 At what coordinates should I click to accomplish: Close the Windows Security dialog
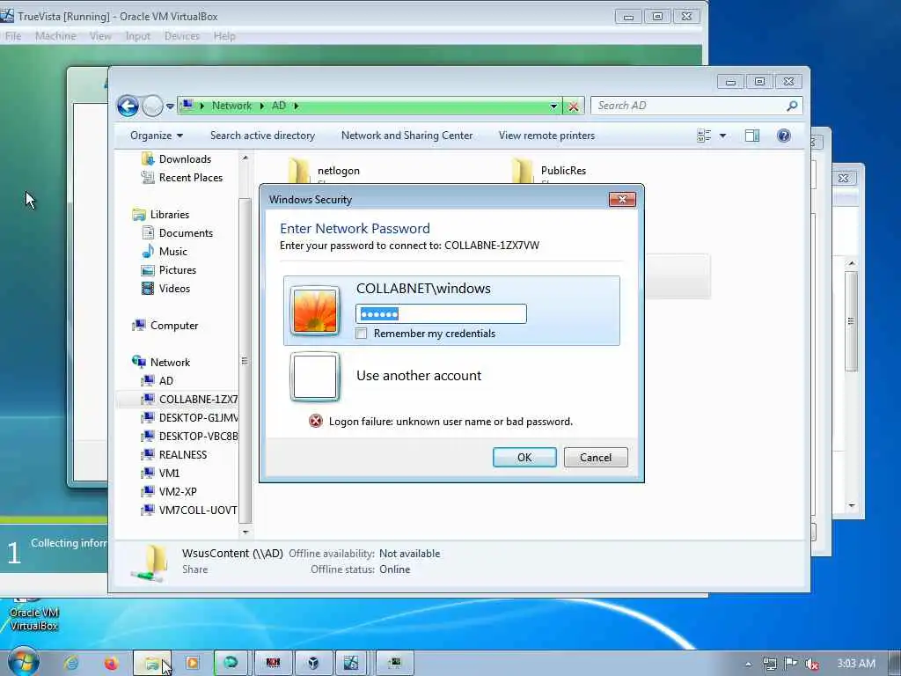click(622, 200)
